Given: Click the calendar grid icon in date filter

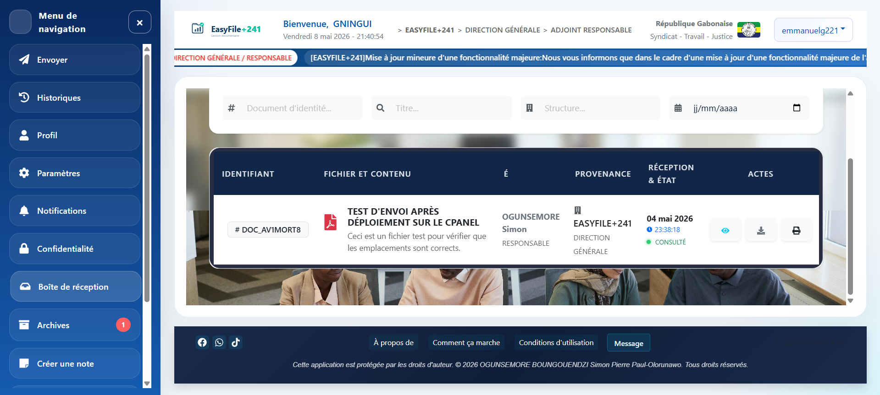Looking at the screenshot, I should 678,108.
